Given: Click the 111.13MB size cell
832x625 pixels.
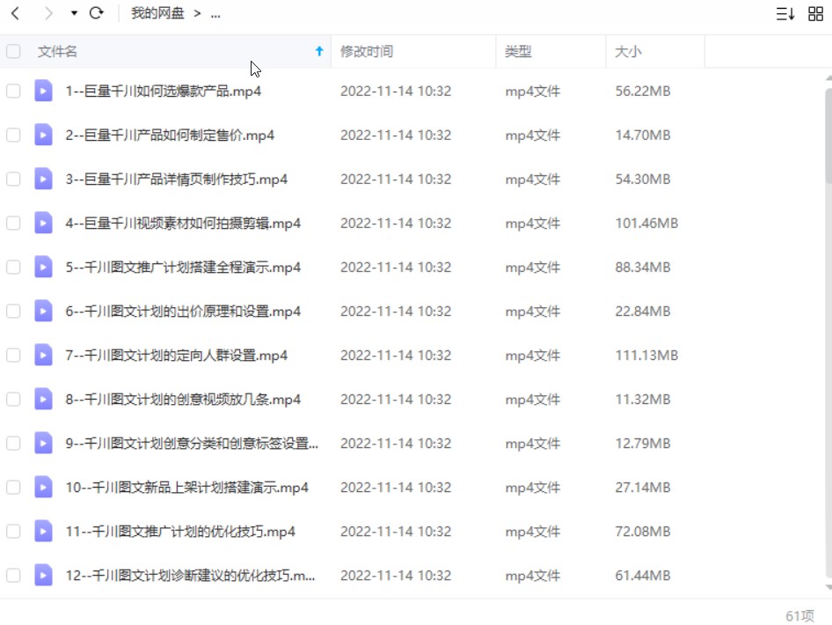Looking at the screenshot, I should (x=646, y=356).
